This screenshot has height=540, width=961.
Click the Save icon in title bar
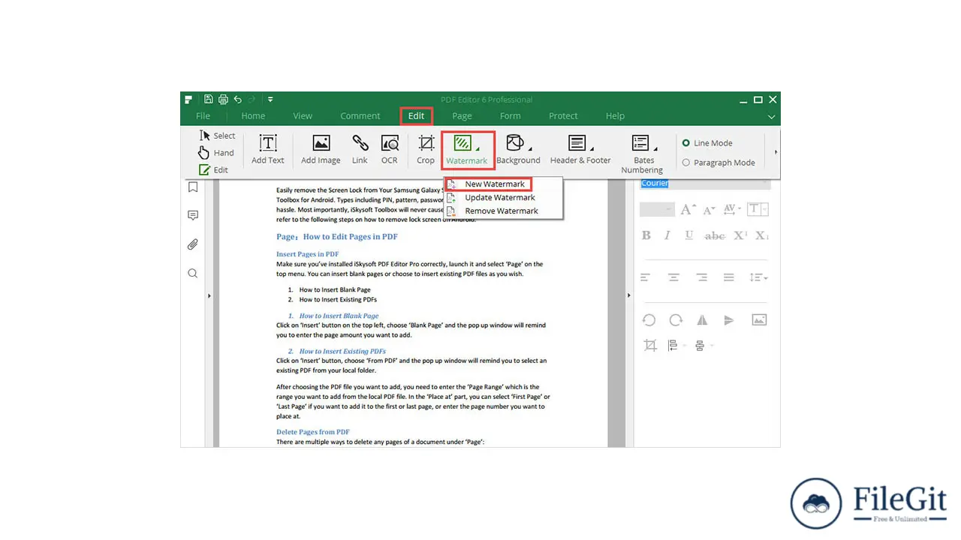tap(208, 99)
